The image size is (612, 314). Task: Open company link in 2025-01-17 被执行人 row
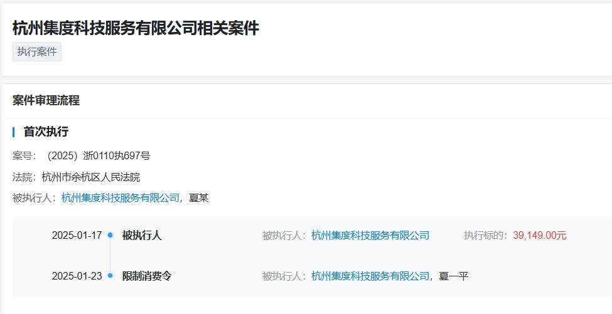point(370,235)
